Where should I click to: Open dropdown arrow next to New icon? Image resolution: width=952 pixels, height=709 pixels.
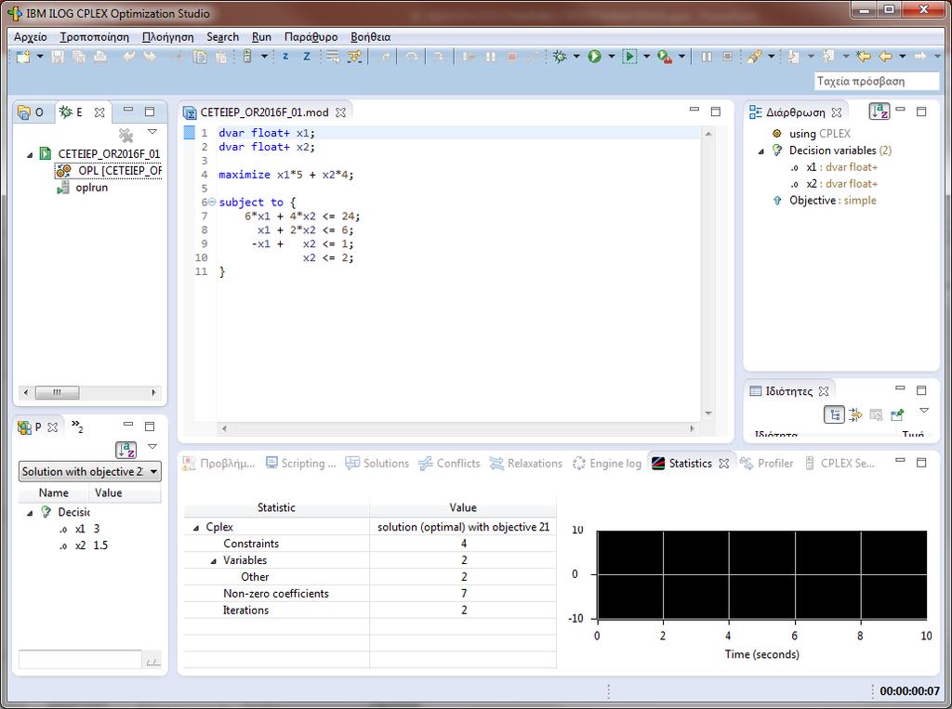click(x=40, y=57)
